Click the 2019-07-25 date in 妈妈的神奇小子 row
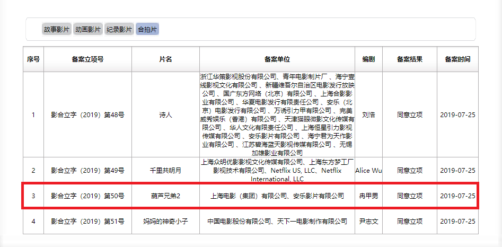This screenshot has width=502, height=247. [x=458, y=221]
